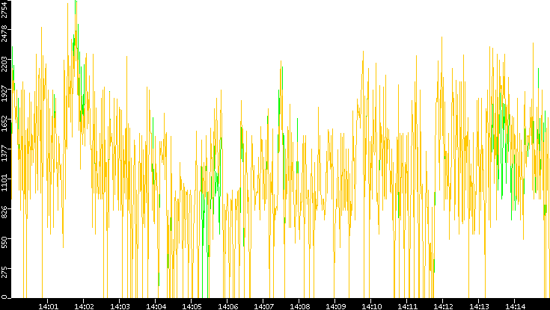
Task: Click the 14:01 time axis label
Action: [x=47, y=306]
